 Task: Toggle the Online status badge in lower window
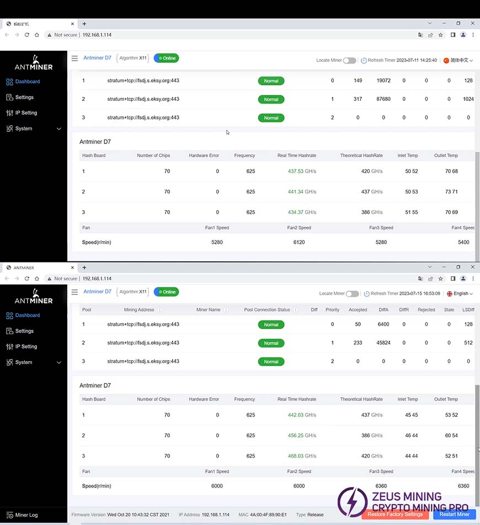[166, 292]
